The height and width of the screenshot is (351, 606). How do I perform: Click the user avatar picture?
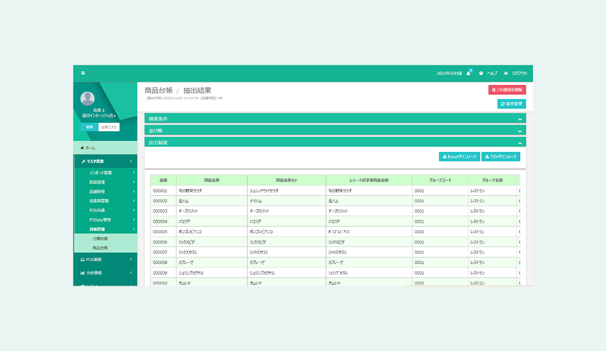click(88, 99)
